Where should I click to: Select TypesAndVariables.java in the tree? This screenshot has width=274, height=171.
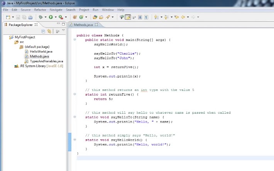pos(46,61)
